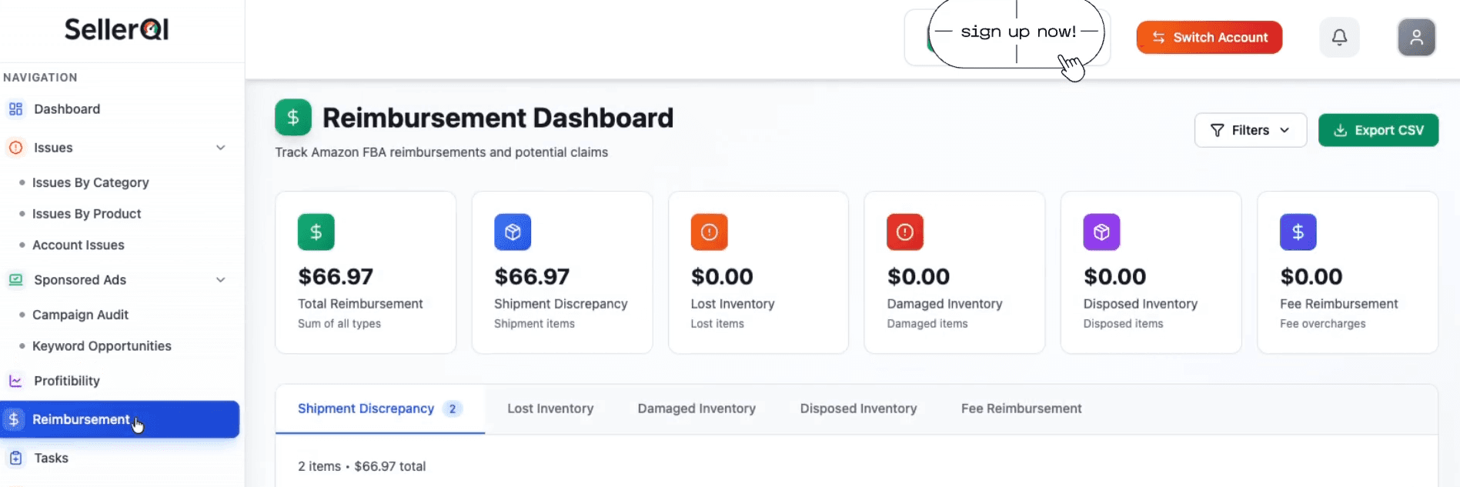Open notifications with the bell icon
1460x487 pixels.
(1339, 37)
